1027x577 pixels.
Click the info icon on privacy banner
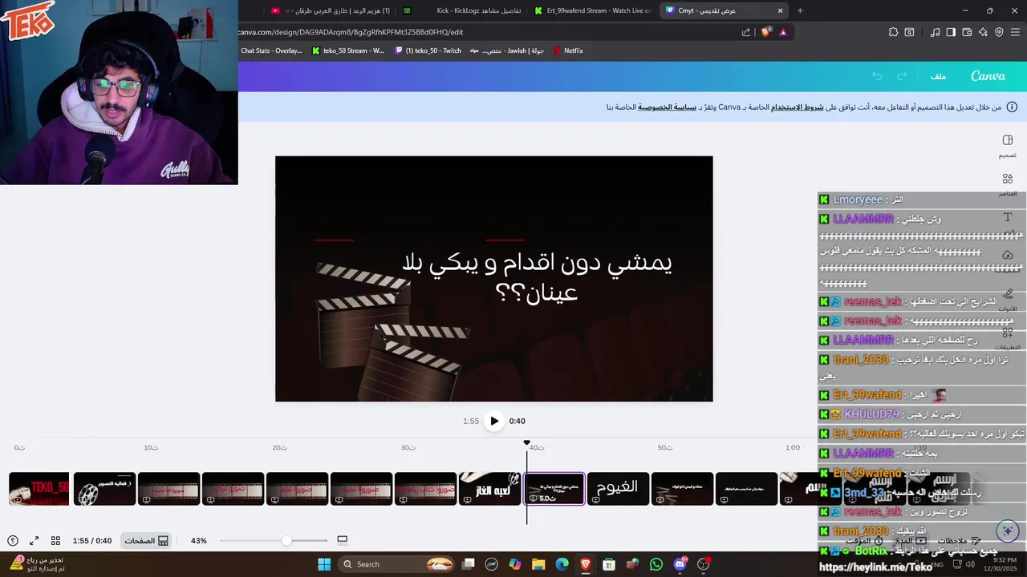coord(1012,107)
